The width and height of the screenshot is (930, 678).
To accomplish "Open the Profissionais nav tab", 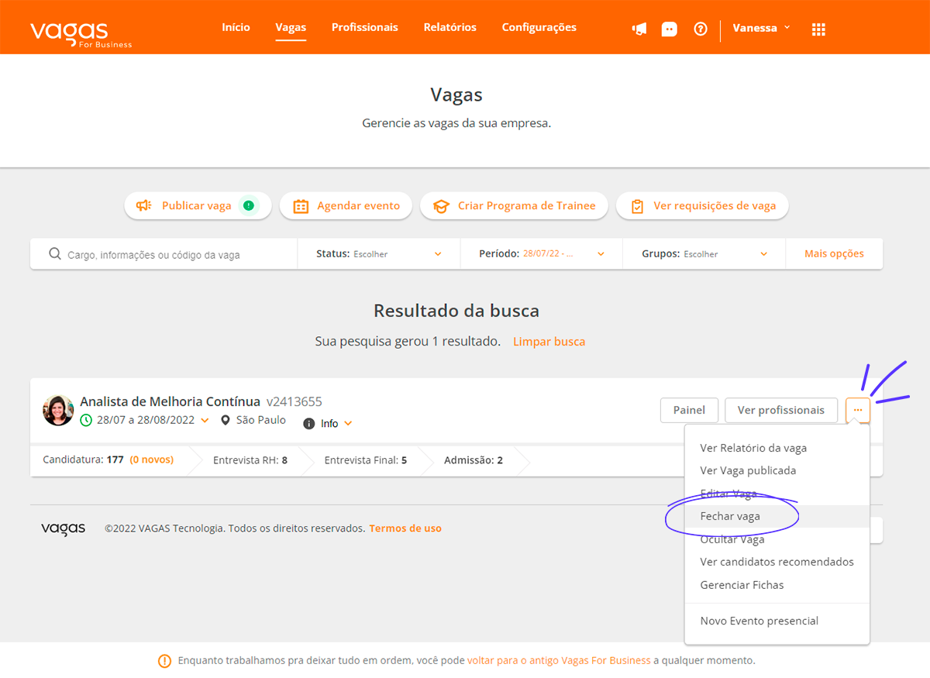I will point(365,27).
